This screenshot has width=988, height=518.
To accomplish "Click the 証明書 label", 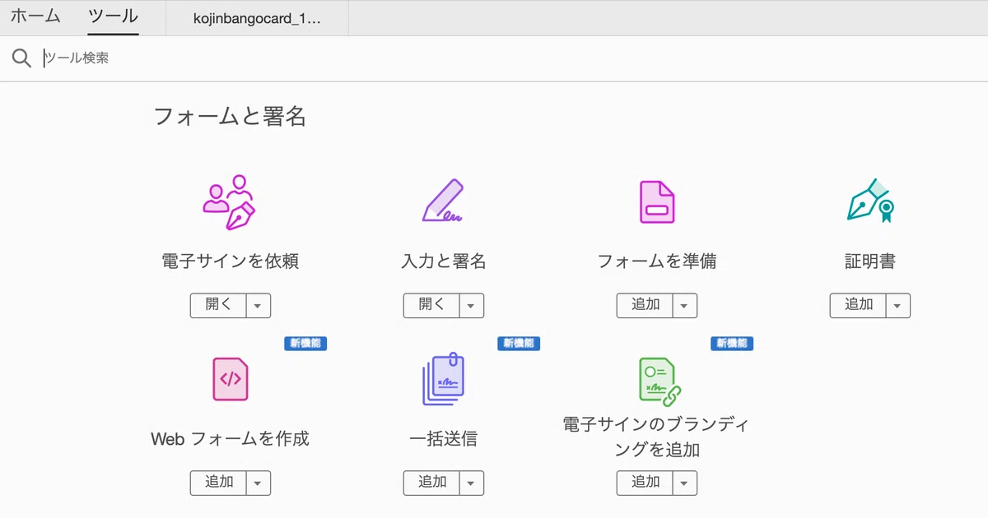I will point(870,262).
